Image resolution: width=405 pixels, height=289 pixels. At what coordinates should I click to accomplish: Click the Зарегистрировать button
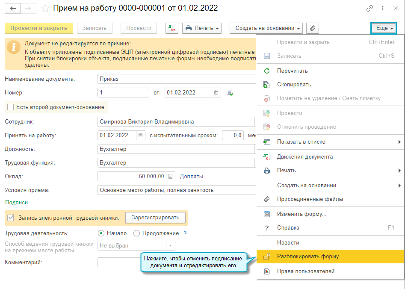click(x=155, y=218)
